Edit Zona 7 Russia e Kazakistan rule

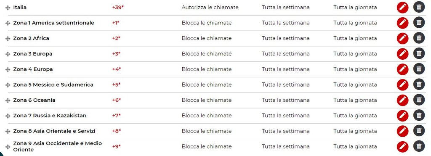coord(402,115)
